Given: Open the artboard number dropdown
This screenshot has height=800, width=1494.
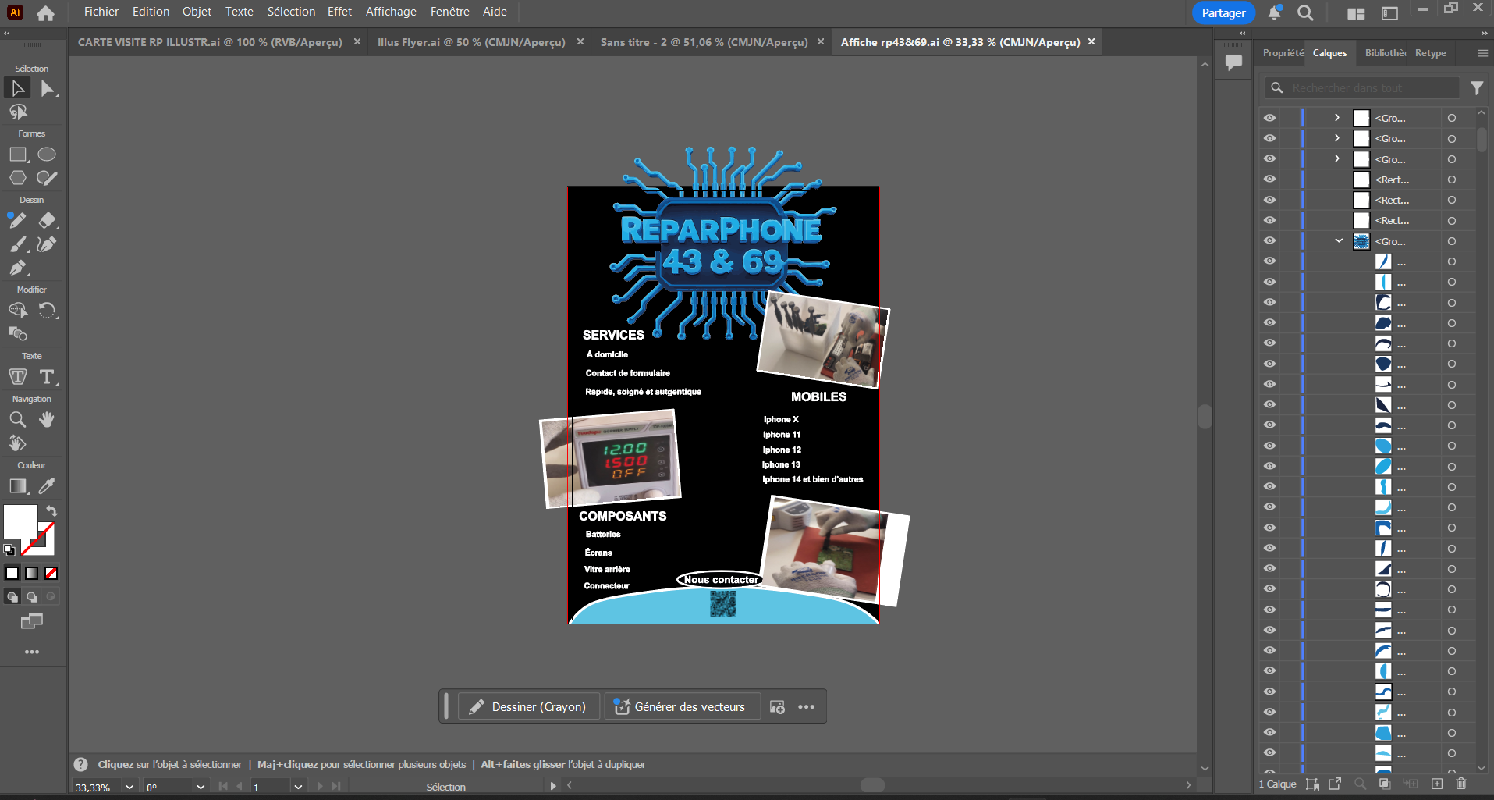Looking at the screenshot, I should click(298, 788).
